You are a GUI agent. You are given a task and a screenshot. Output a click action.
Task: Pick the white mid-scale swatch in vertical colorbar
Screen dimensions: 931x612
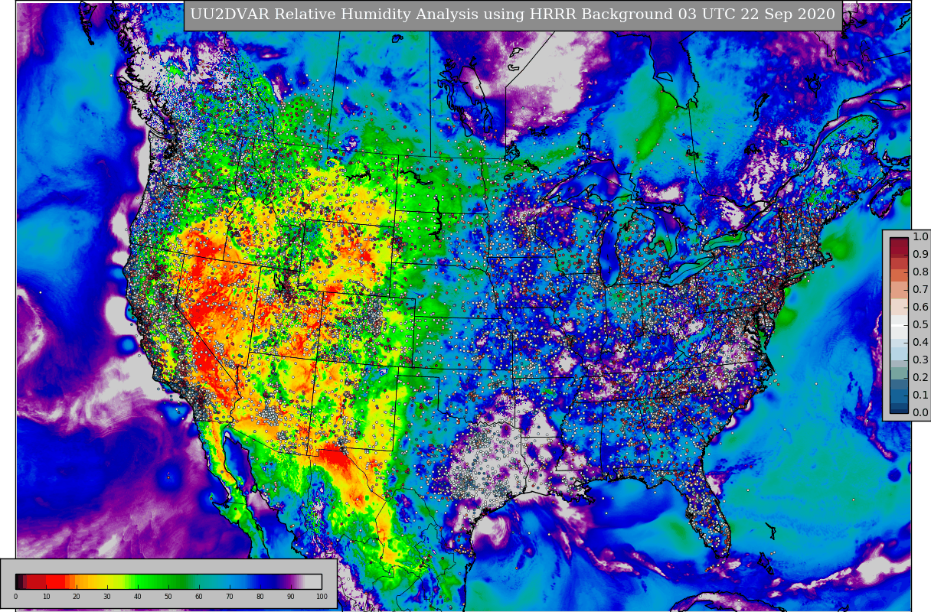899,325
